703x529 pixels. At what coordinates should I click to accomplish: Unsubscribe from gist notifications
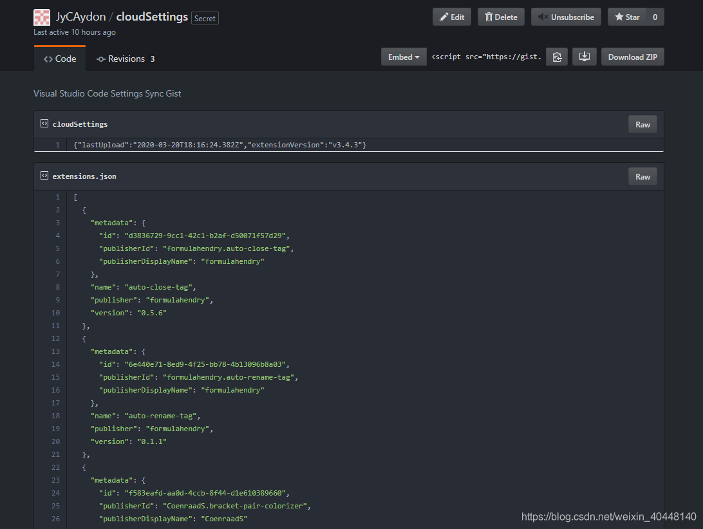point(566,17)
